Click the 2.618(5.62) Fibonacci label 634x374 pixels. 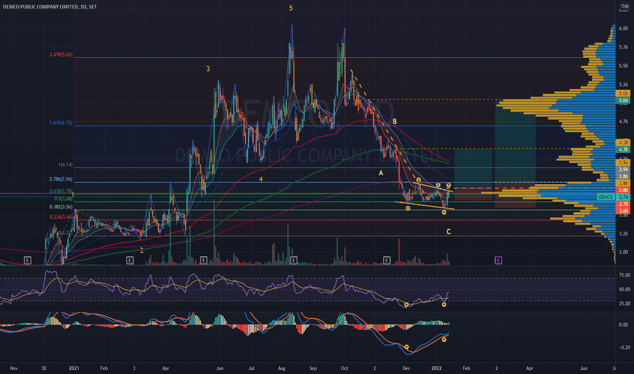tap(61, 54)
